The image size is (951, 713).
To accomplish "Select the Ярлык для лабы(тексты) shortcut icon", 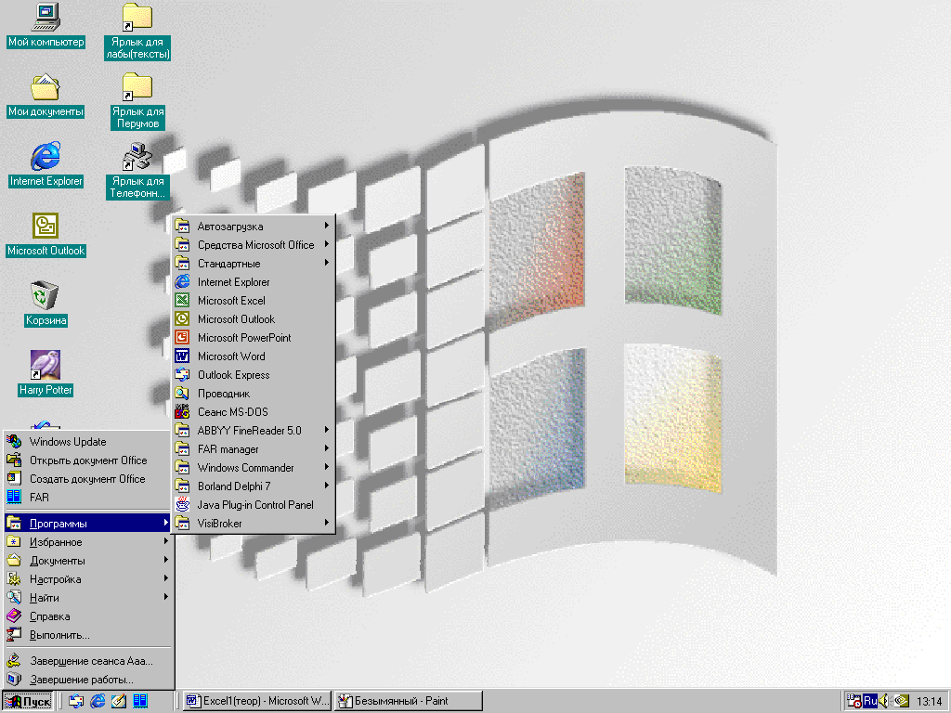I will pos(137,18).
